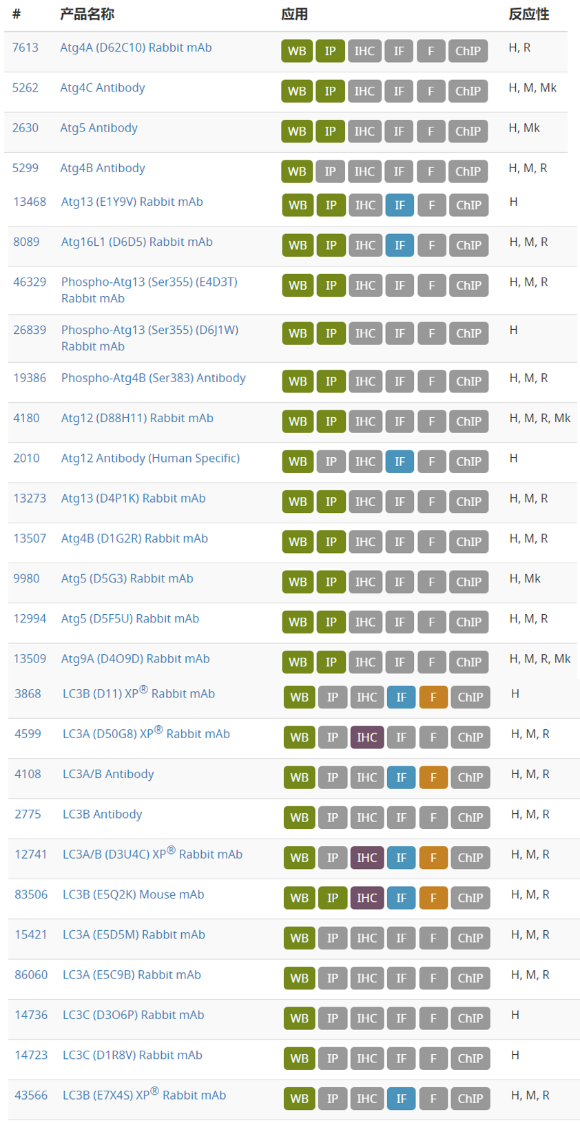
Task: Open Atg12 (D88H11) Rabbit mAb link
Action: point(137,418)
